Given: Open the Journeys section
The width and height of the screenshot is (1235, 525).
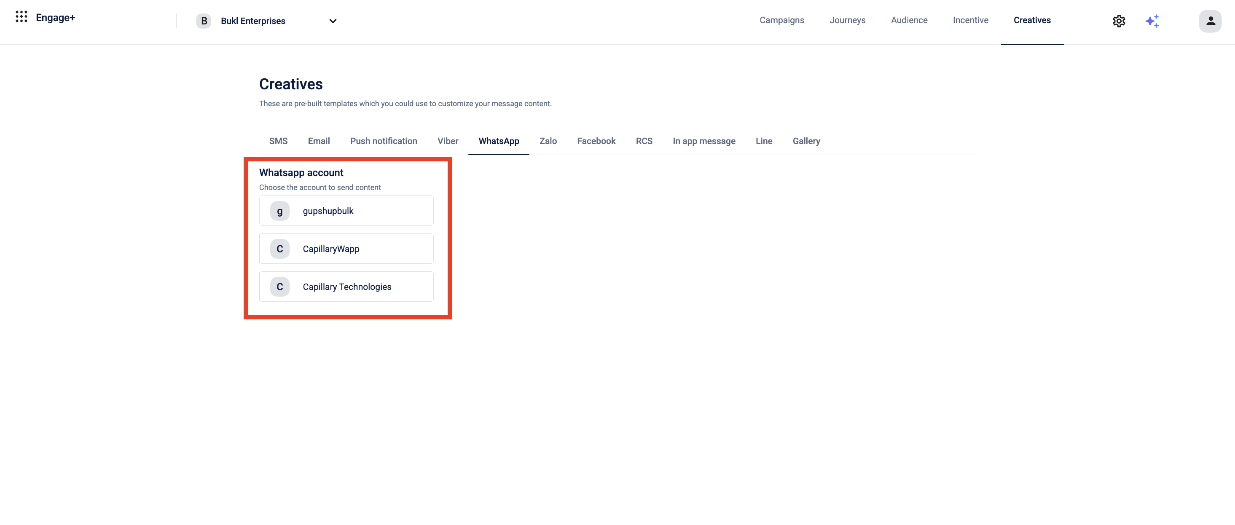Looking at the screenshot, I should 847,20.
